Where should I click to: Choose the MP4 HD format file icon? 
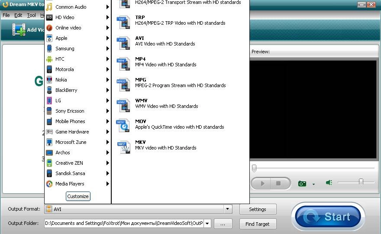click(x=123, y=64)
